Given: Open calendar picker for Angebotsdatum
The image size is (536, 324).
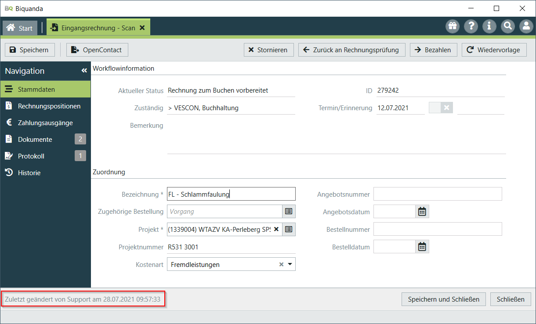Looking at the screenshot, I should [x=422, y=212].
